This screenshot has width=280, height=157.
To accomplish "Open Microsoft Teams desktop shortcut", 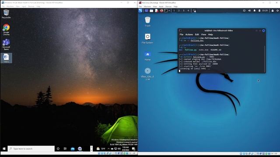I will (6, 44).
